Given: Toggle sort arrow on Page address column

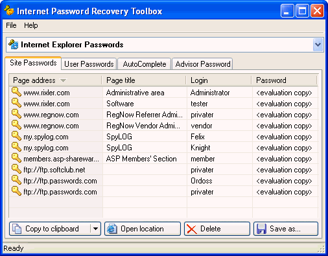Looking at the screenshot, I should click(63, 80).
